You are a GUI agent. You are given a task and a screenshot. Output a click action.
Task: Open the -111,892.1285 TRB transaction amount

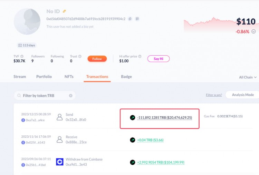[x=164, y=118]
